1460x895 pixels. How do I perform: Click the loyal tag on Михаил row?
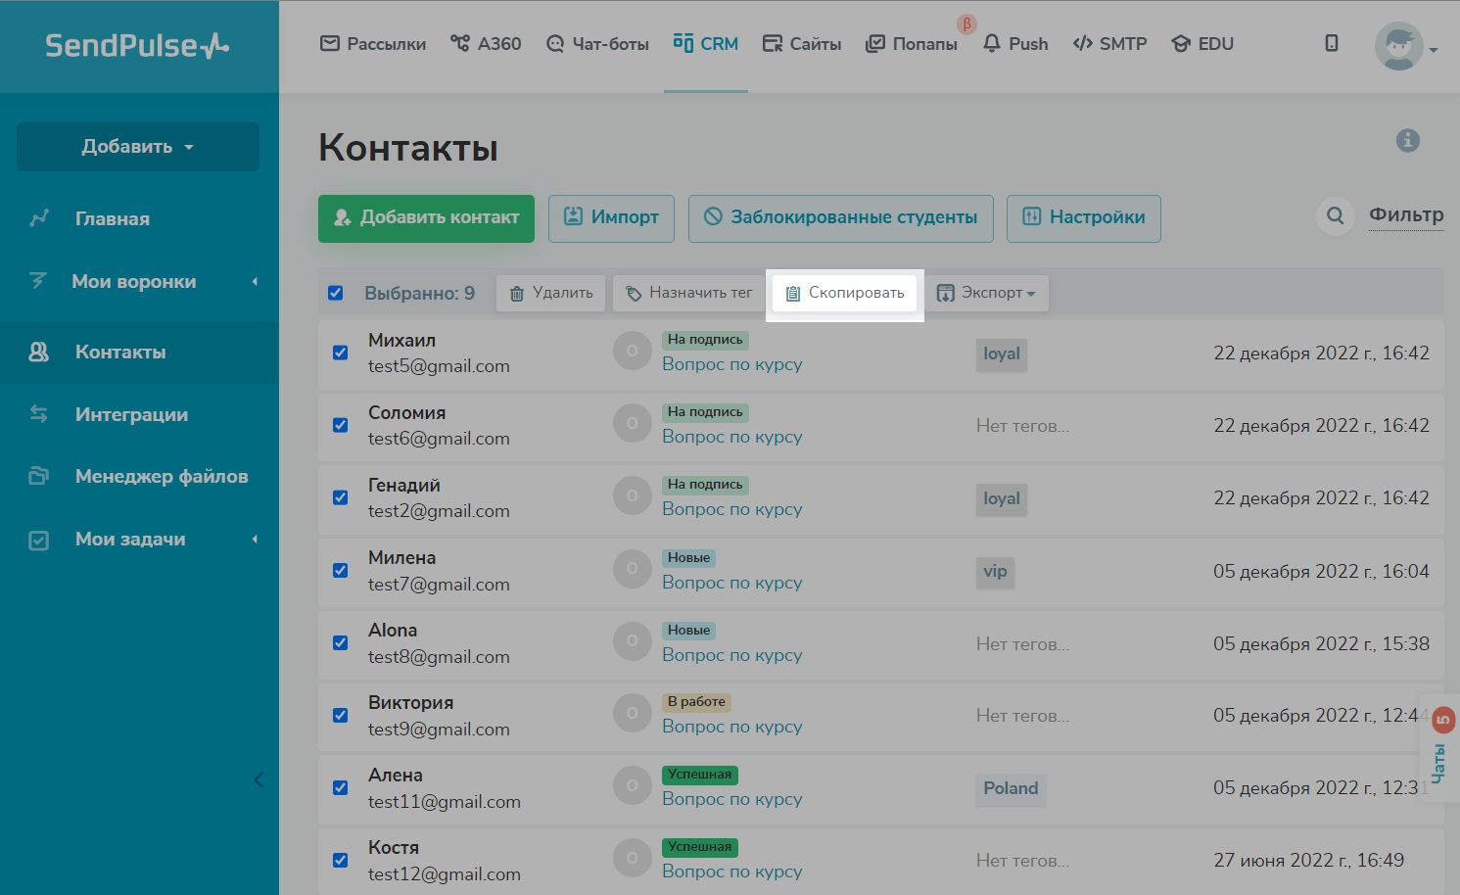point(1002,354)
